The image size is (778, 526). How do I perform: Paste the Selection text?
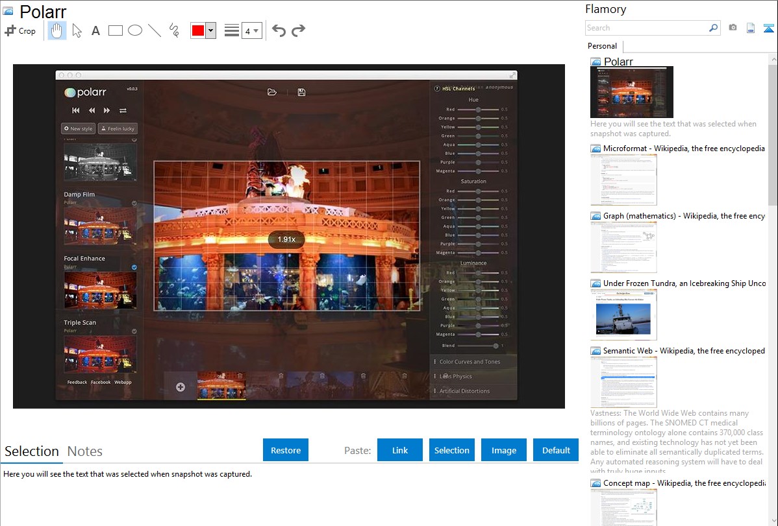(x=451, y=450)
